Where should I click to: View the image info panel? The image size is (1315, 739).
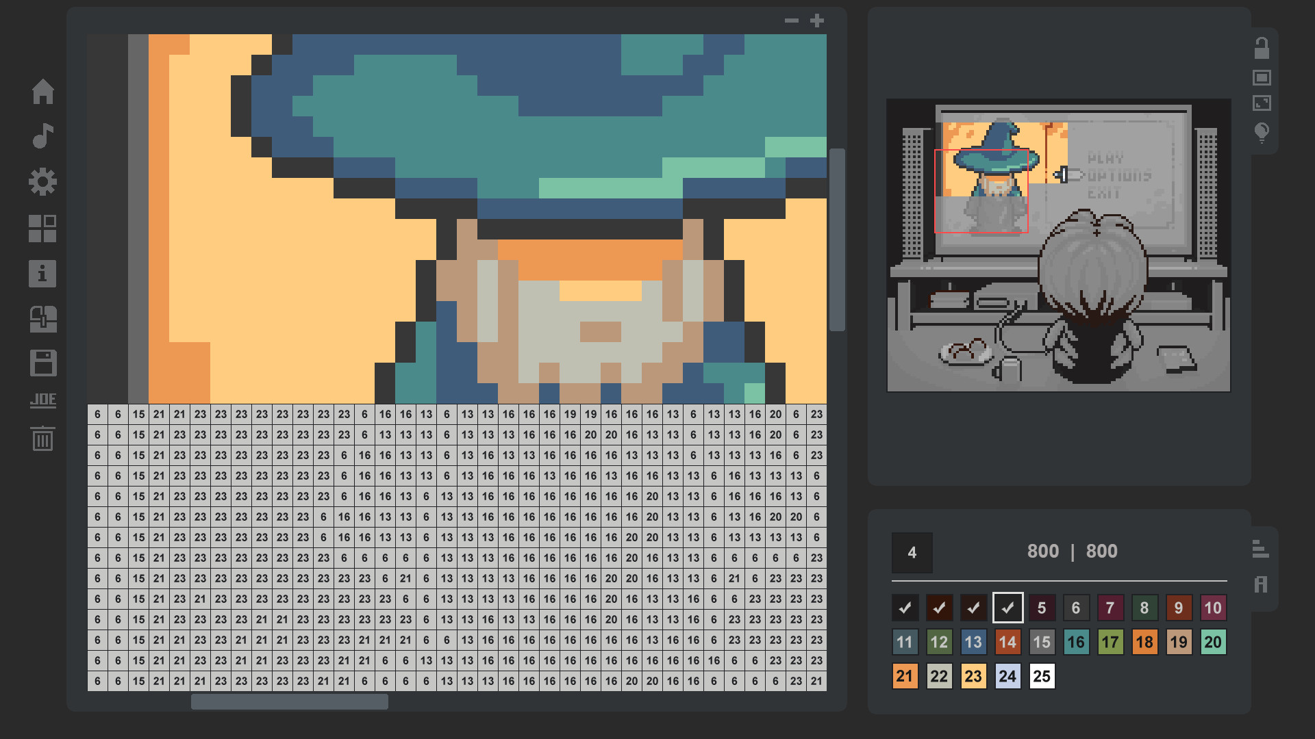point(44,274)
